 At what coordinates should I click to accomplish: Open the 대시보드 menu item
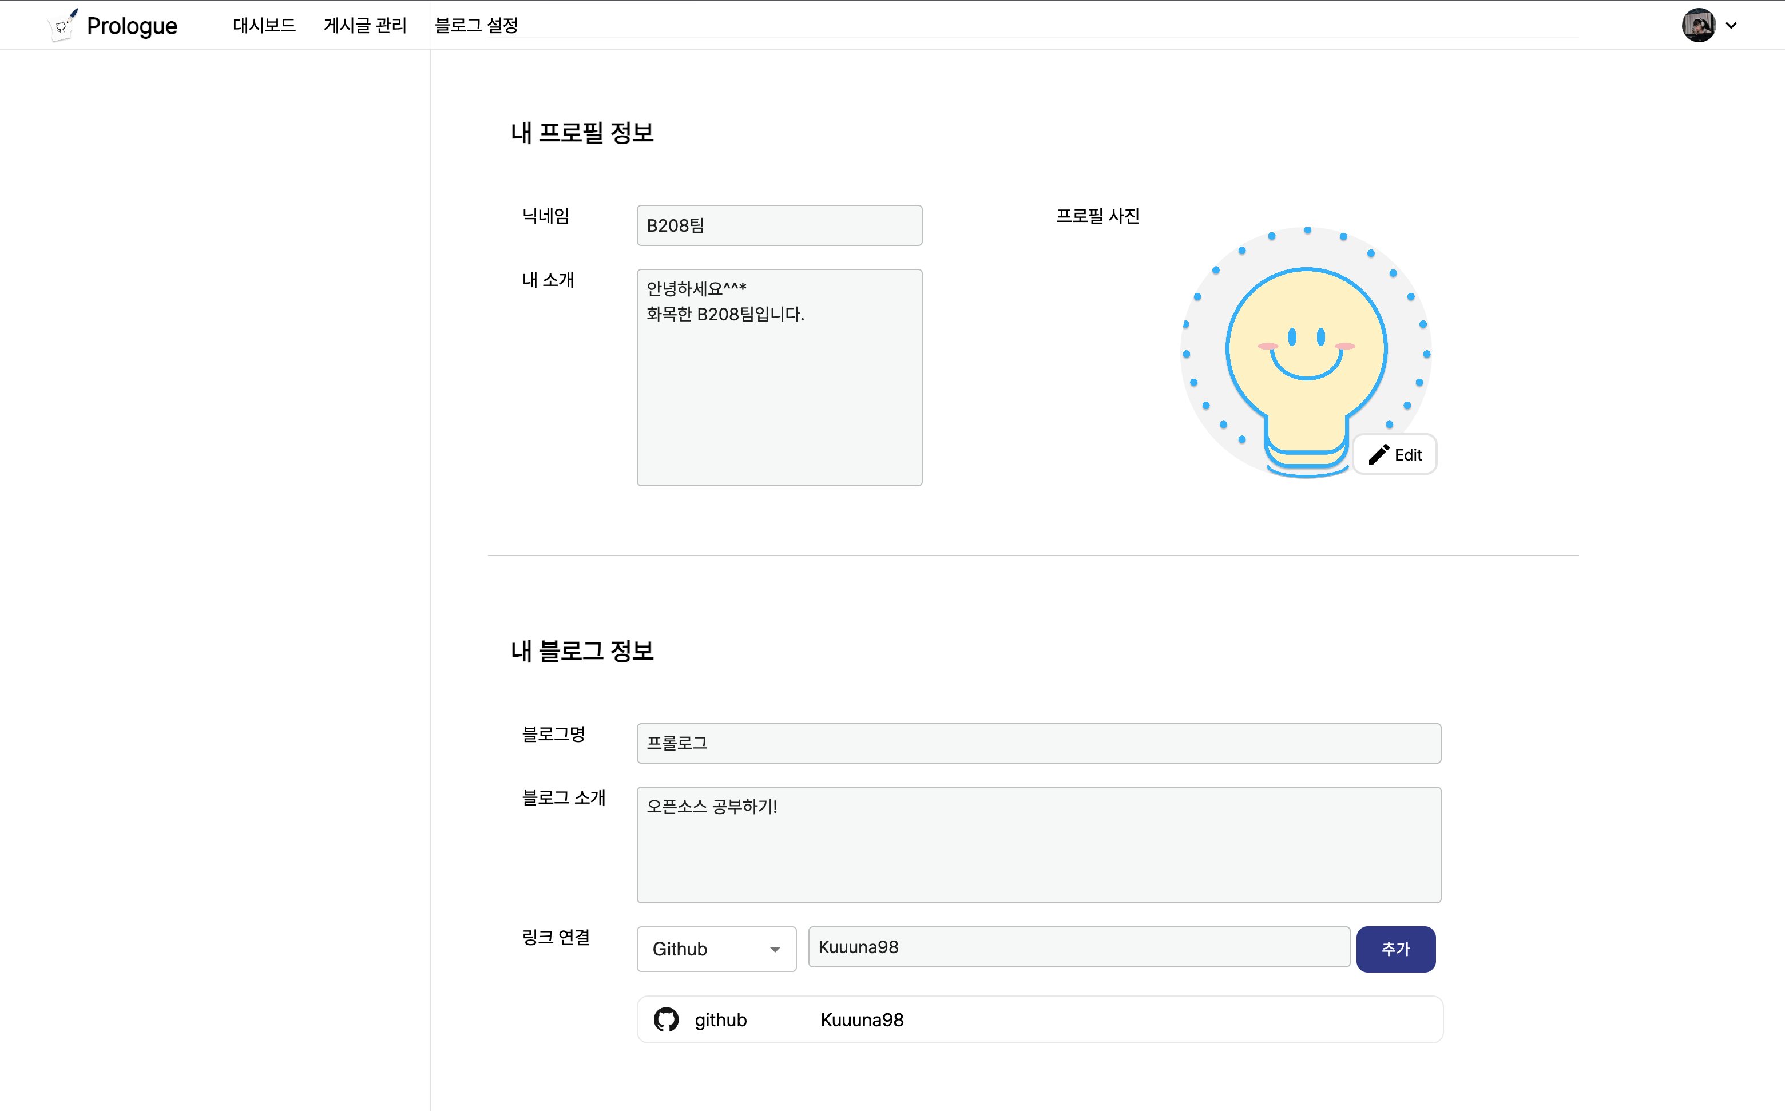coord(264,25)
